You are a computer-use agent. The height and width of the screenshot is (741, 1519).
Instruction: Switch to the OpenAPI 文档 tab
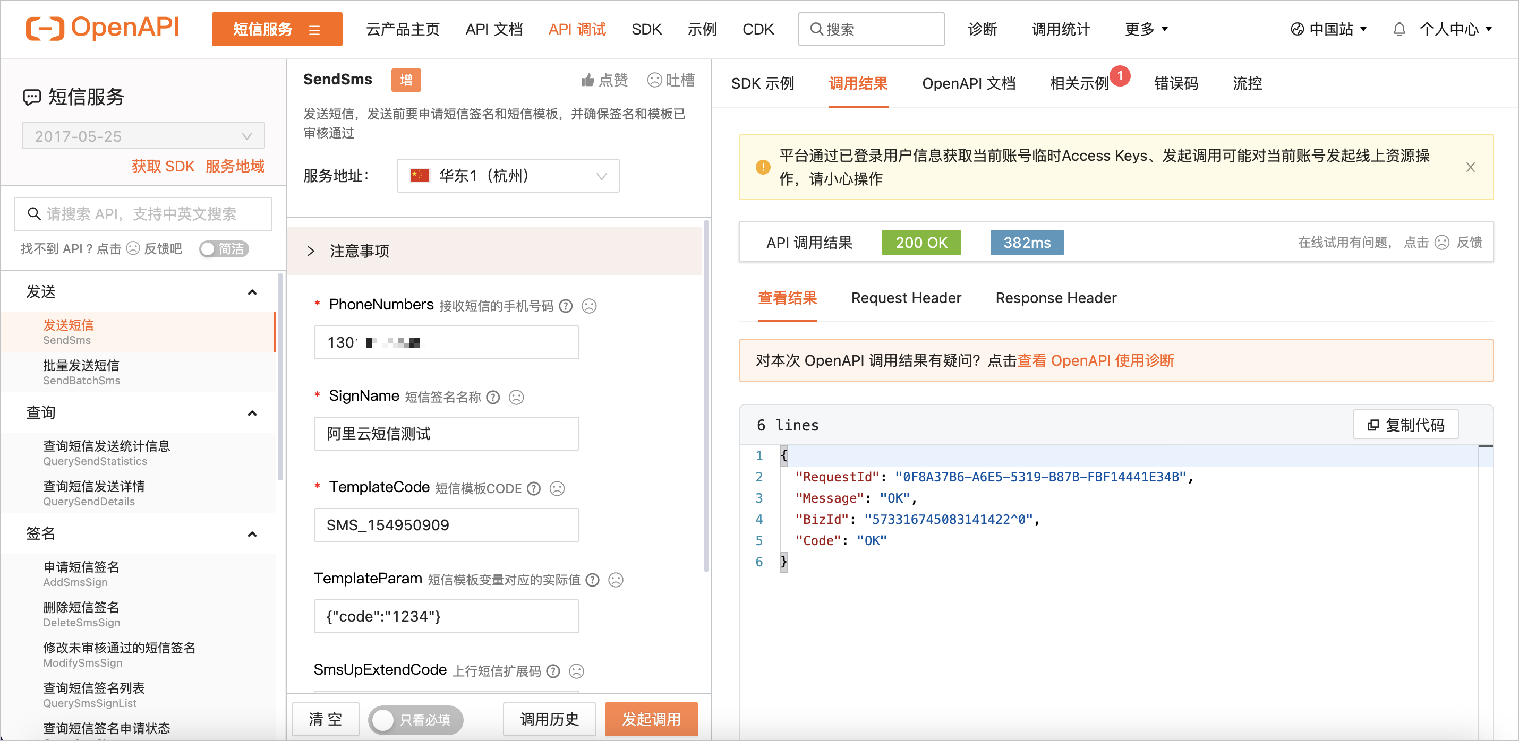[968, 84]
